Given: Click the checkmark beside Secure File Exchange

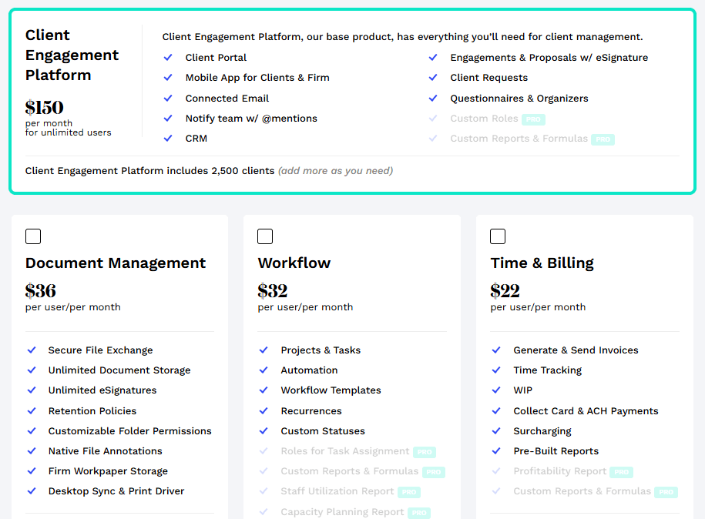Looking at the screenshot, I should click(x=32, y=350).
